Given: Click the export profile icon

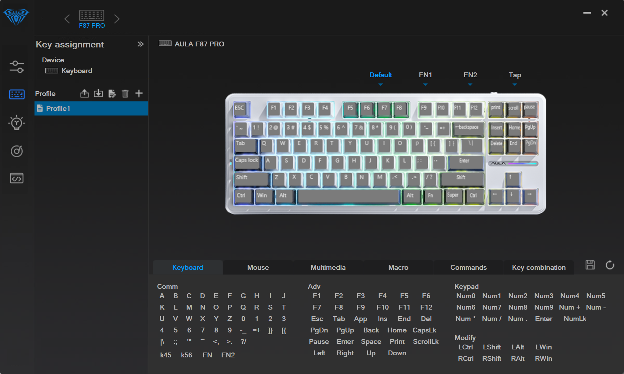Looking at the screenshot, I should click(85, 93).
